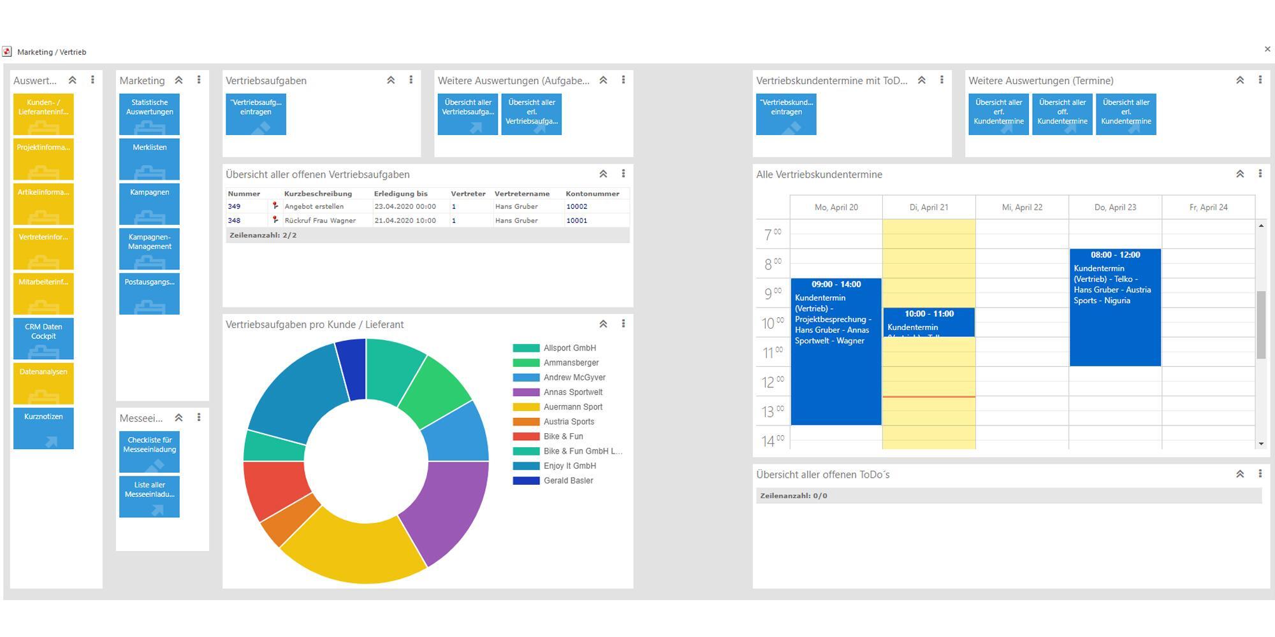Open Übersicht aller erl. Kundentermine tile
This screenshot has height=637, width=1275.
pyautogui.click(x=1126, y=114)
